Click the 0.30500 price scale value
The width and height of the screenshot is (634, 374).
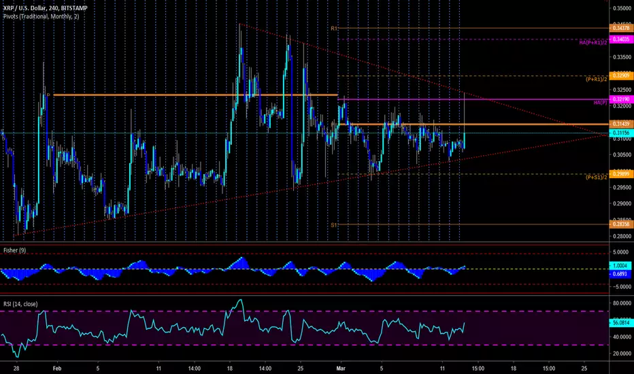622,155
